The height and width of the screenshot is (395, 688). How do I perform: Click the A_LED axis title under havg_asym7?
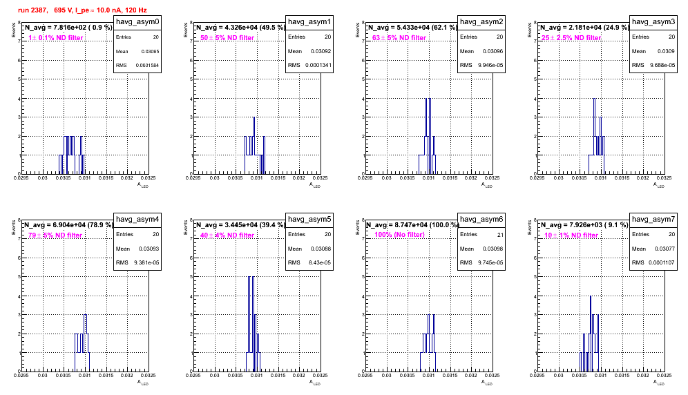point(658,383)
